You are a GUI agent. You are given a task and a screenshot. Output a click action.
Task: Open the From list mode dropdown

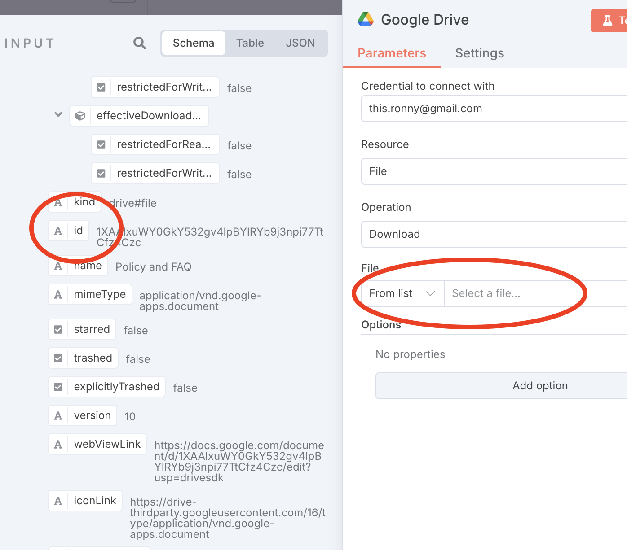402,293
